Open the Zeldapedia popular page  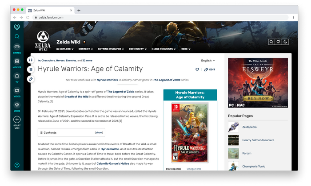coord(249,127)
